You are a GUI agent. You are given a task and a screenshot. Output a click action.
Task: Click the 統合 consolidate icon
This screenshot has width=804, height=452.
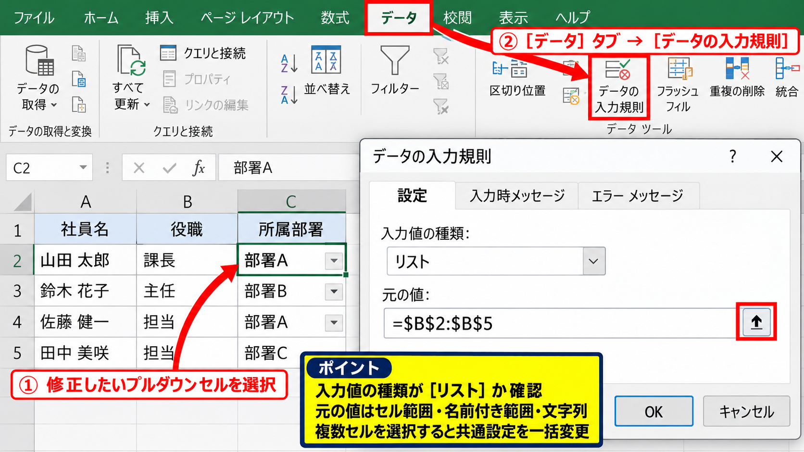point(787,69)
